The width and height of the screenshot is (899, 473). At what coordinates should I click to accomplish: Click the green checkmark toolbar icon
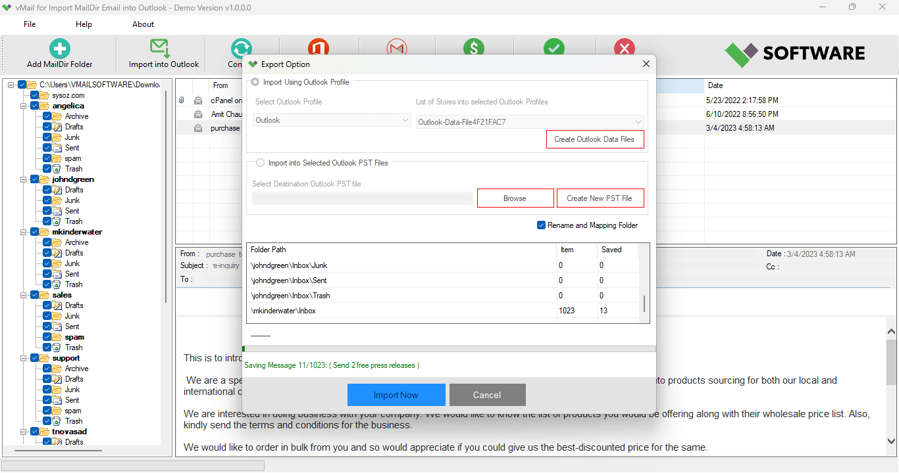click(x=554, y=47)
